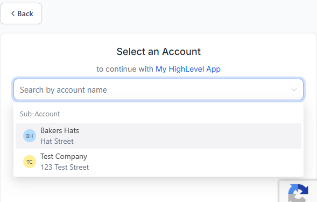
Task: Click the Hat Street address text
Action: (x=57, y=141)
